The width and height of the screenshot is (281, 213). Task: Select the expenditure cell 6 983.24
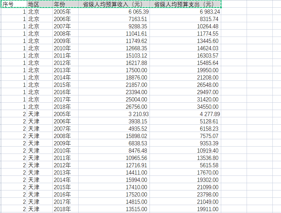click(x=185, y=11)
